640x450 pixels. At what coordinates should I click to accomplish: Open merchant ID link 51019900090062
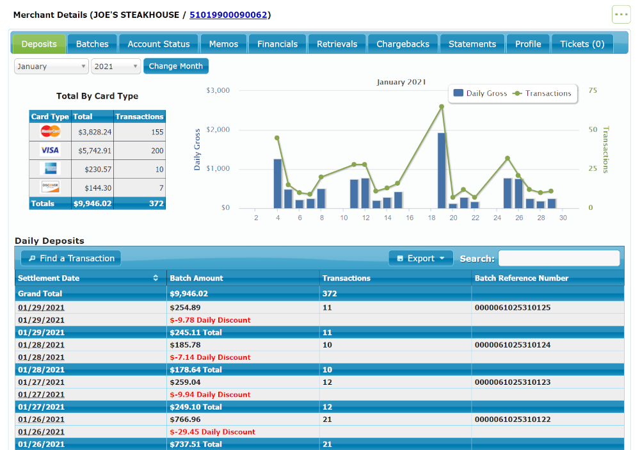228,15
